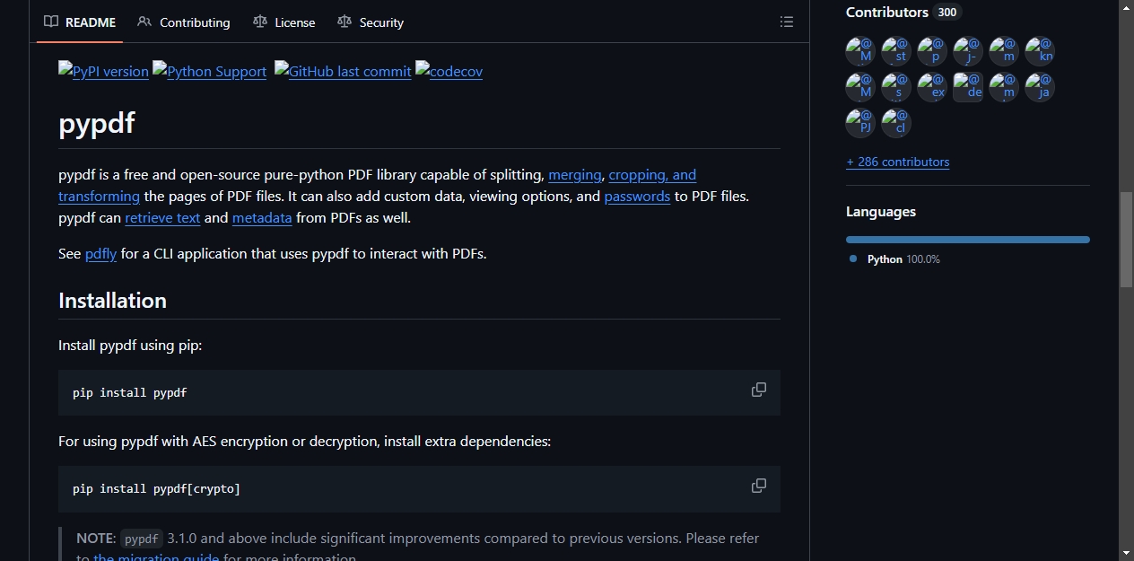Click the 300 contributors count badge
This screenshot has height=561, width=1134.
(x=946, y=13)
